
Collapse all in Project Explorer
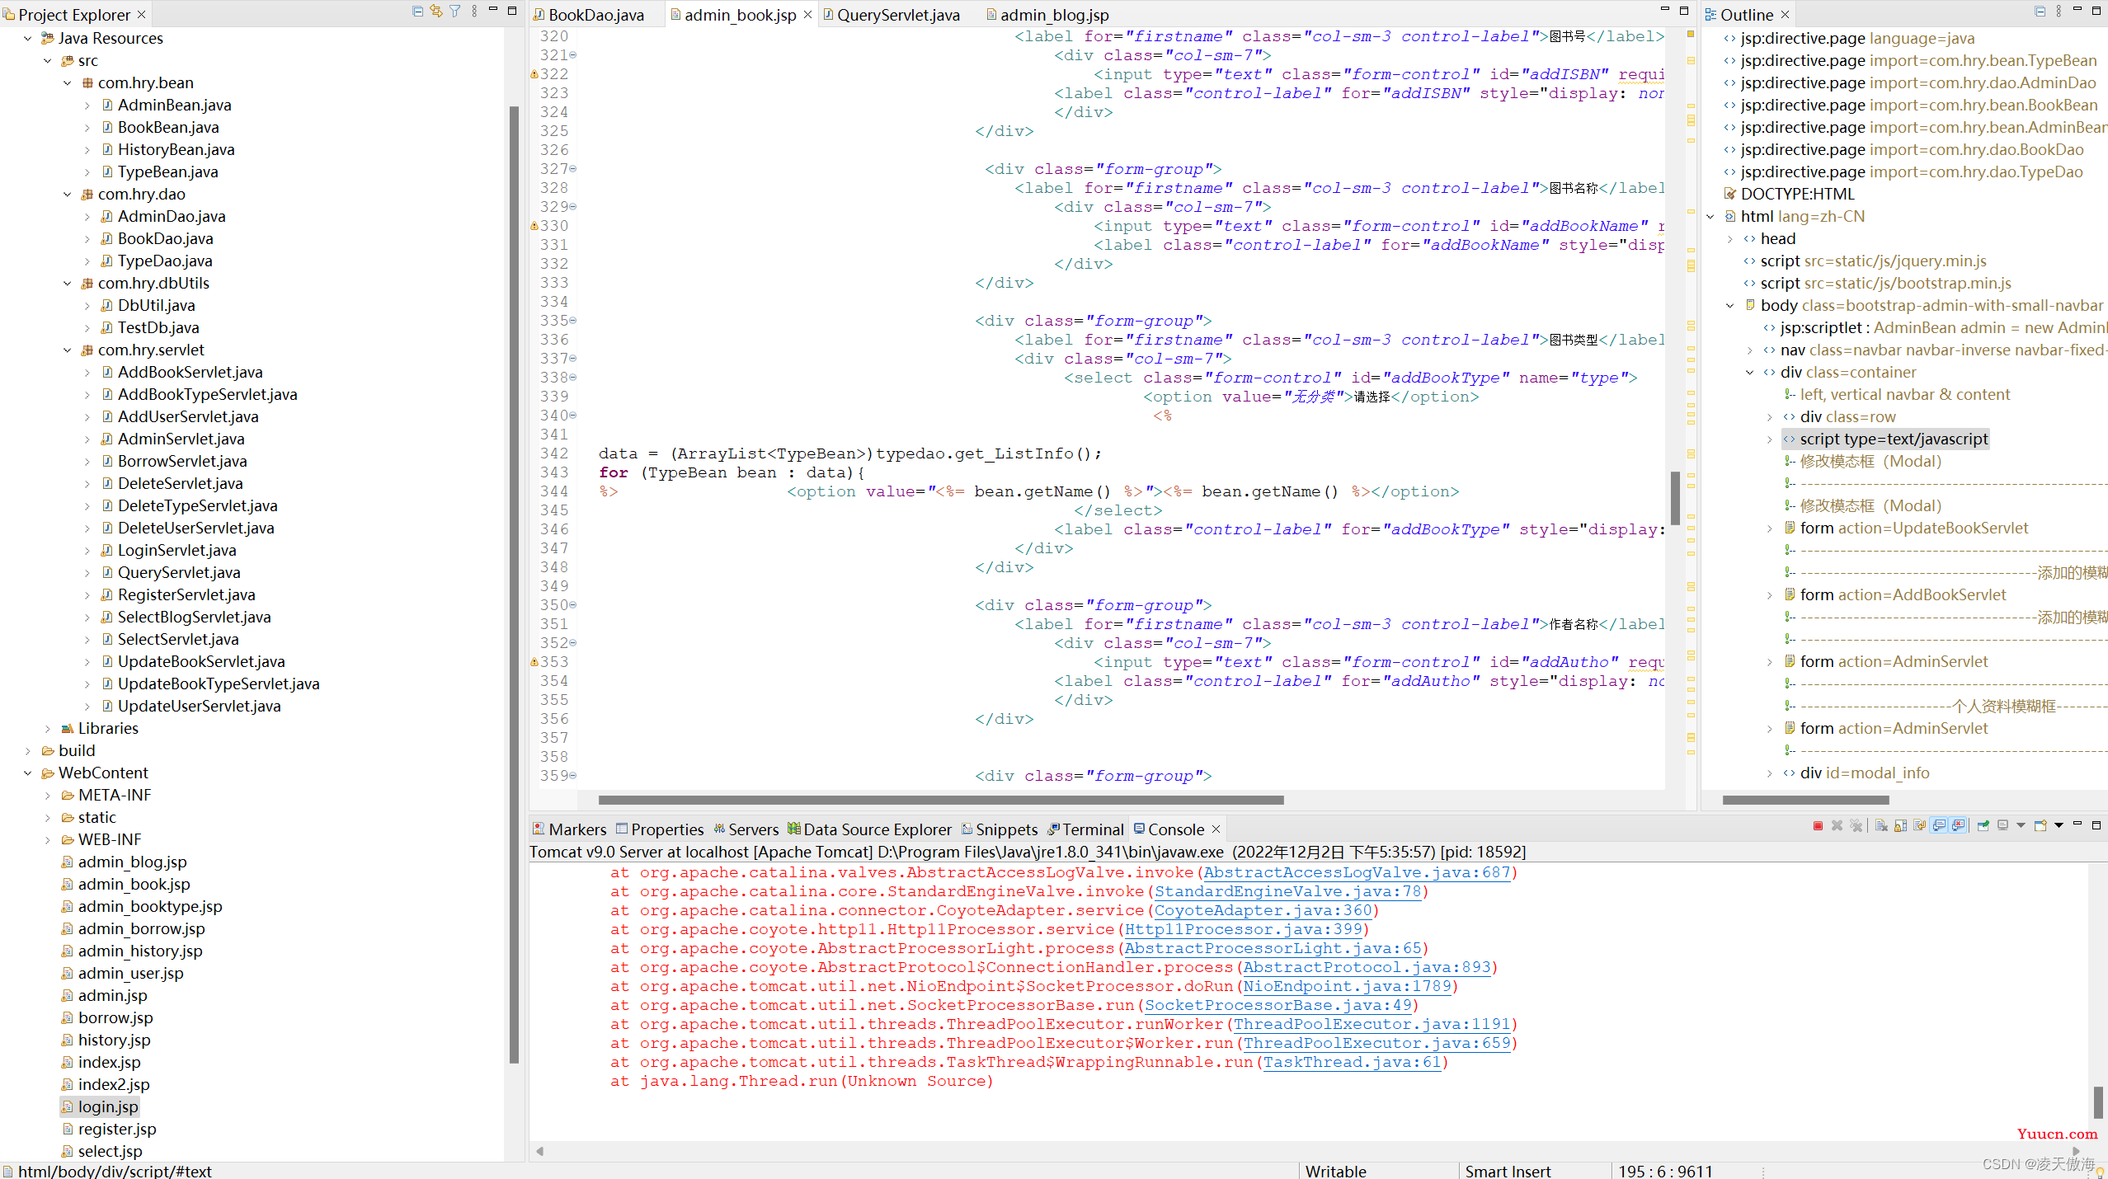click(x=417, y=12)
